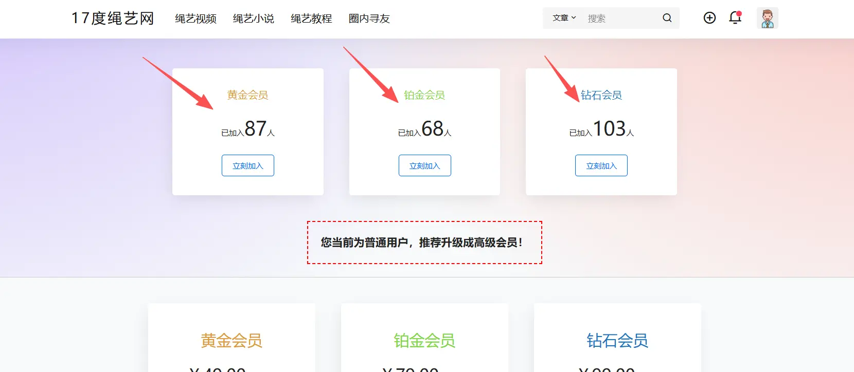Go to the 17度绳艺网 site logo
The width and height of the screenshot is (854, 372).
(113, 18)
